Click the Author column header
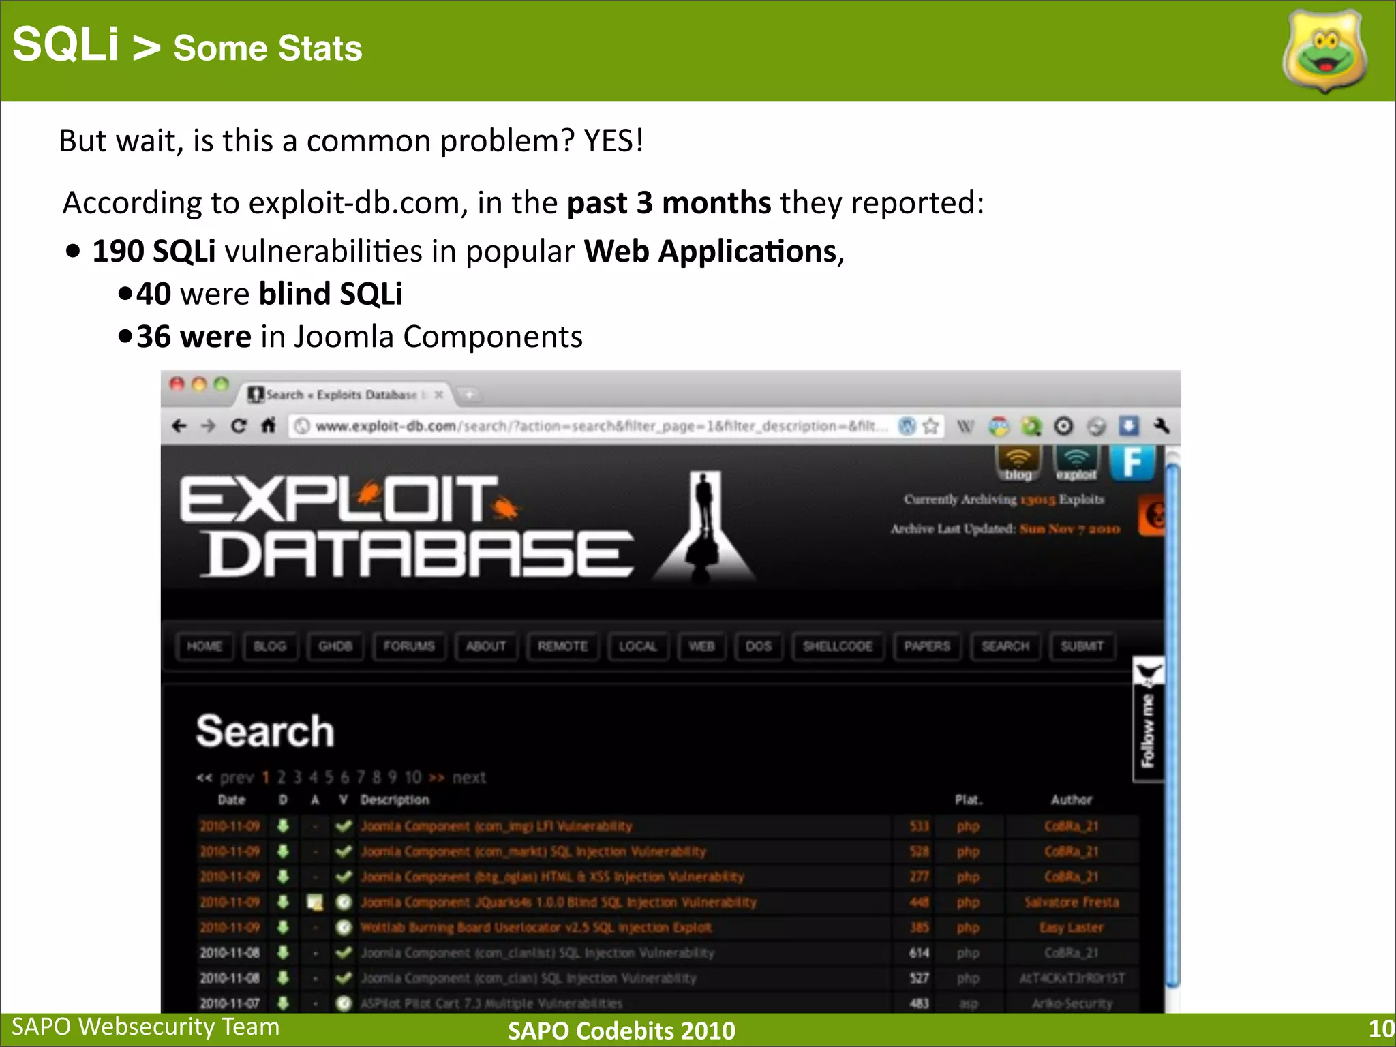Image resolution: width=1396 pixels, height=1047 pixels. 1071,800
